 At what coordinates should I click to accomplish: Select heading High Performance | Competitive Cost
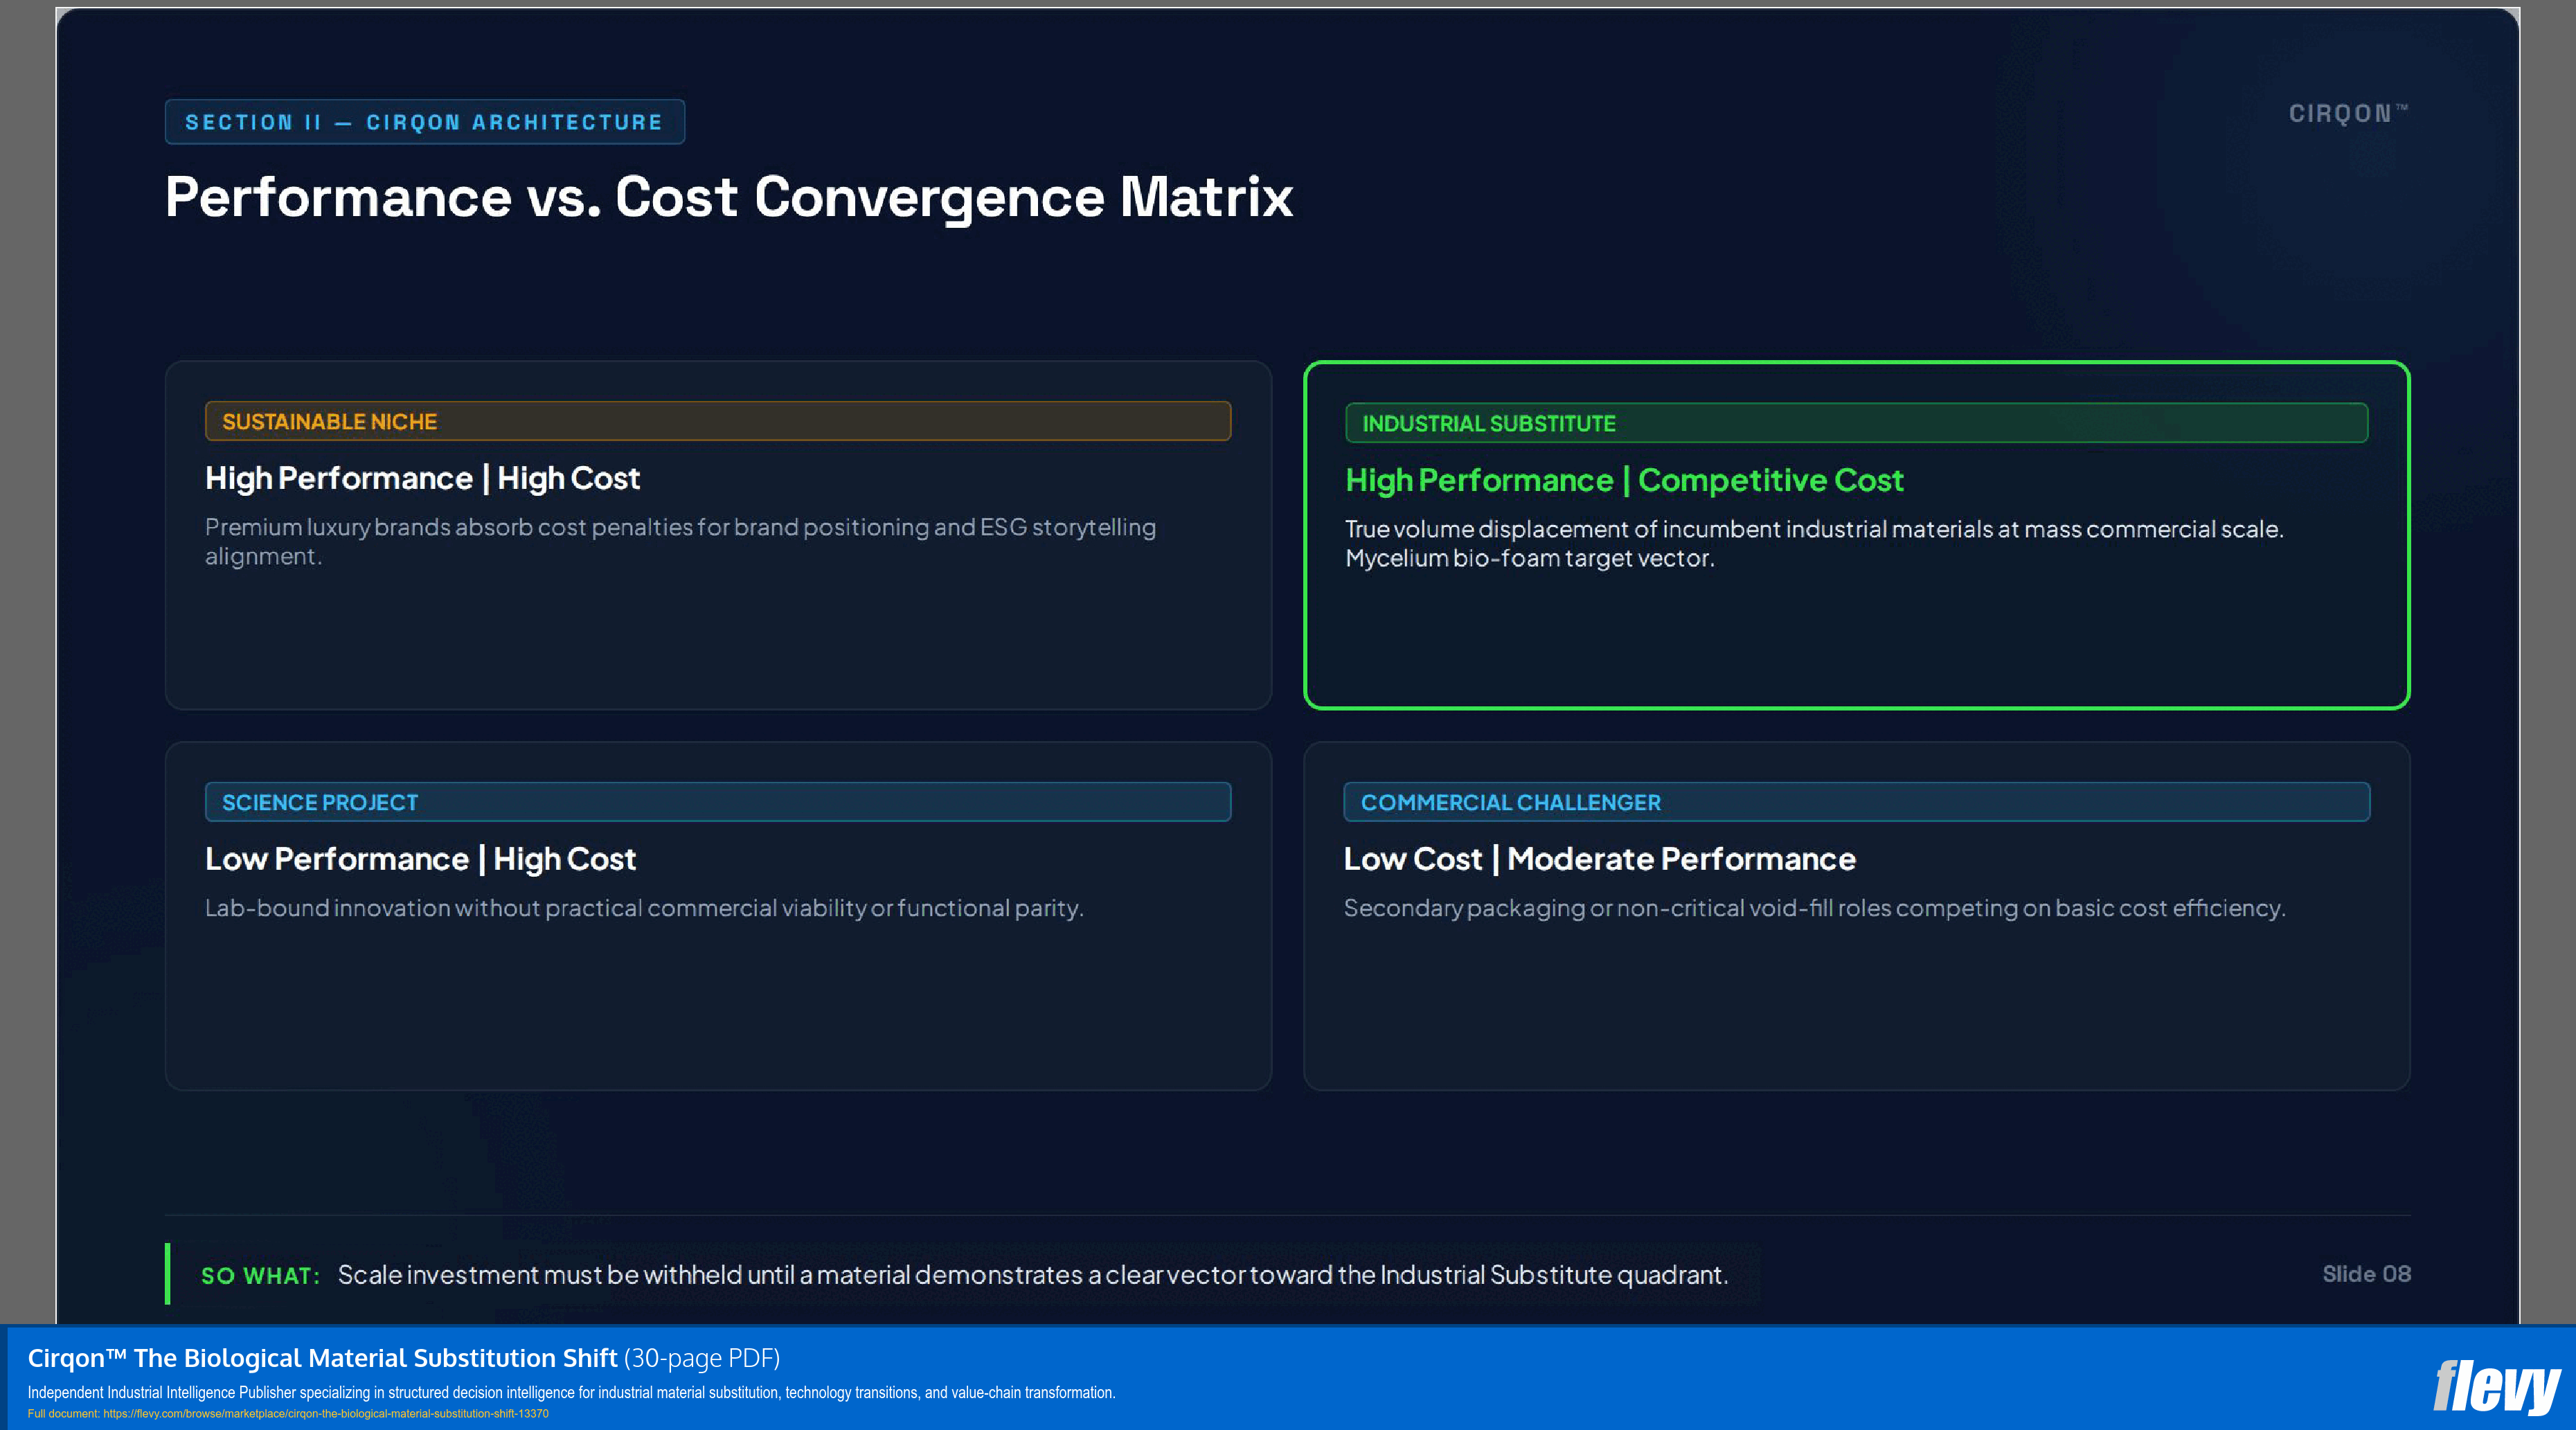click(1624, 480)
